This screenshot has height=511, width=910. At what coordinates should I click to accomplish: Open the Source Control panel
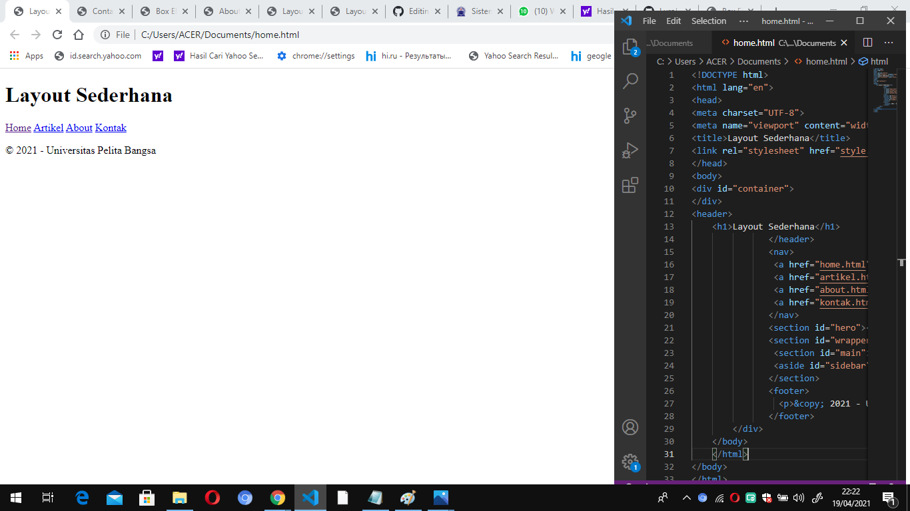click(x=630, y=116)
